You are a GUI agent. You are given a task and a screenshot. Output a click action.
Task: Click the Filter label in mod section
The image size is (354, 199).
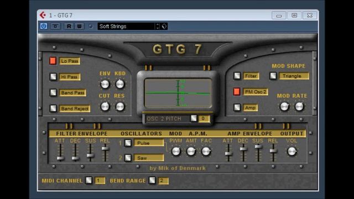pyautogui.click(x=251, y=76)
